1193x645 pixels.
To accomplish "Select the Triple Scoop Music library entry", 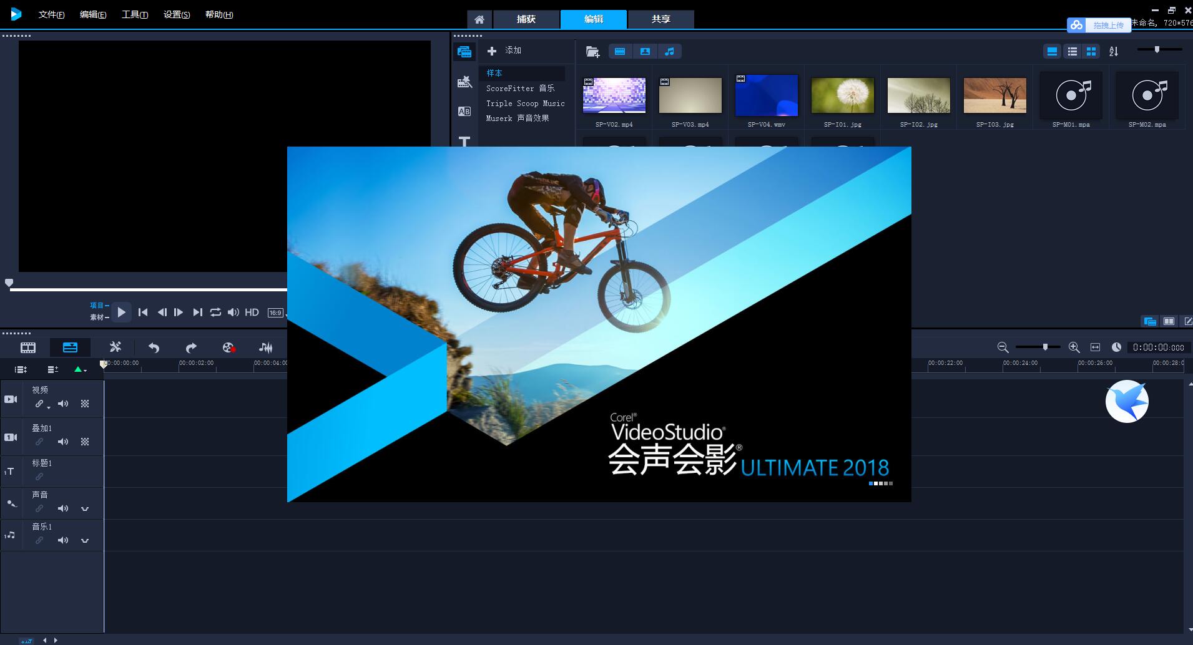I will coord(525,103).
